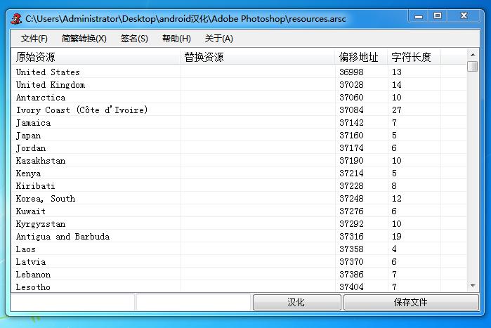This screenshot has height=328, width=491.
Task: Minimize the resources.arsc window
Action: (419, 16)
